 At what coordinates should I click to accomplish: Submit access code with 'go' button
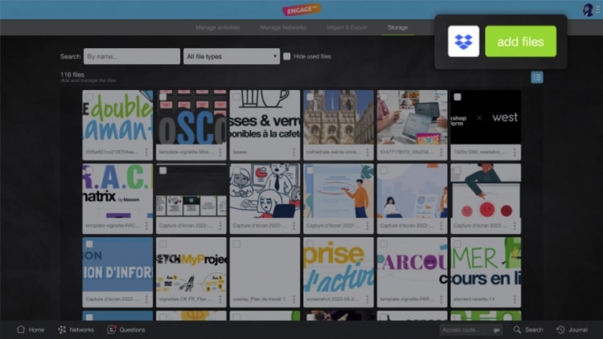[x=497, y=330]
